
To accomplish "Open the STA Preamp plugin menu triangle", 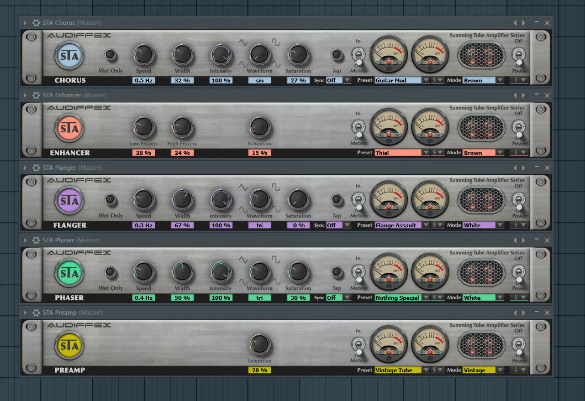I will (24, 313).
